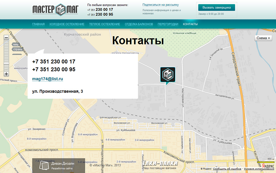Screen dimensions: 276x173
Task: Adjust the map zoom level slider
Action: 6,63
